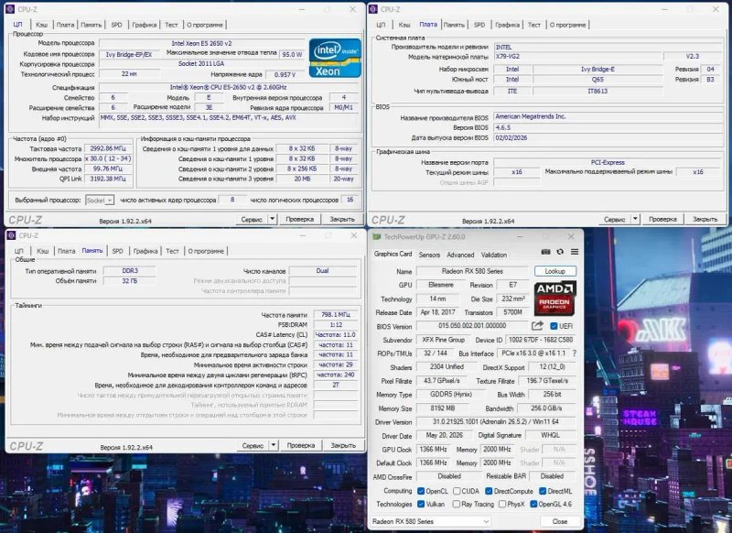Select Графика tab in memory window

145,251
